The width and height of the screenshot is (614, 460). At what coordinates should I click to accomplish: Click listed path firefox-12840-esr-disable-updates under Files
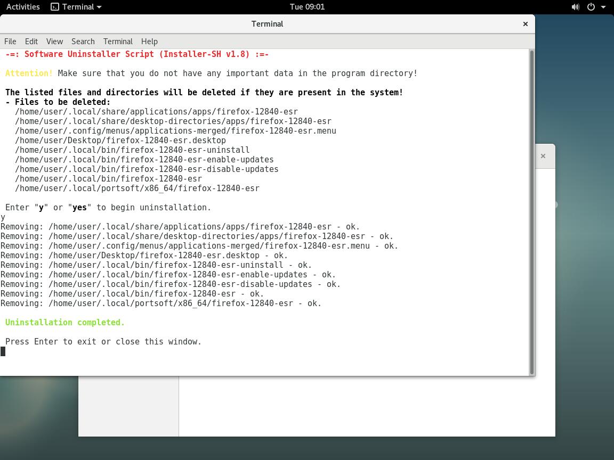(147, 169)
